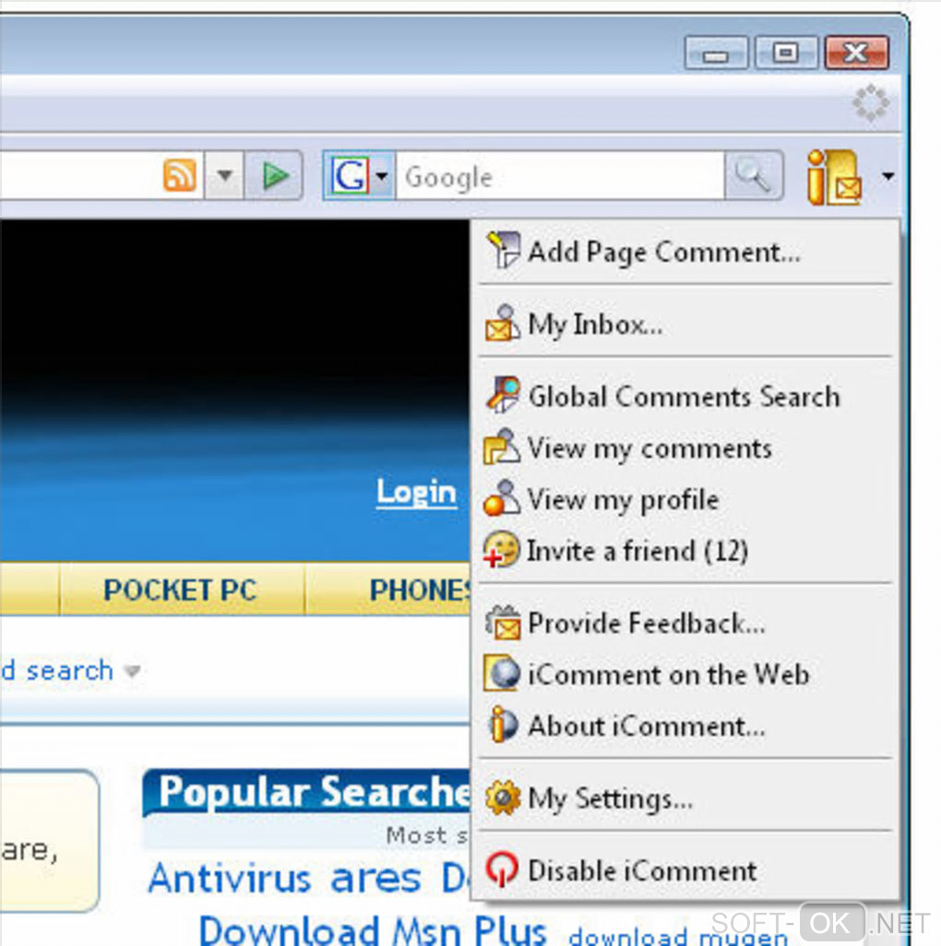
Task: Click the Popular Searches heading
Action: click(315, 791)
